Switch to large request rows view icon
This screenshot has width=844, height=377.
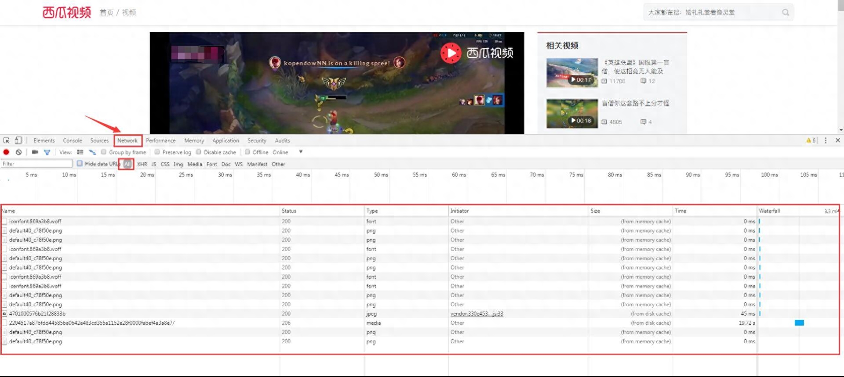click(x=80, y=152)
